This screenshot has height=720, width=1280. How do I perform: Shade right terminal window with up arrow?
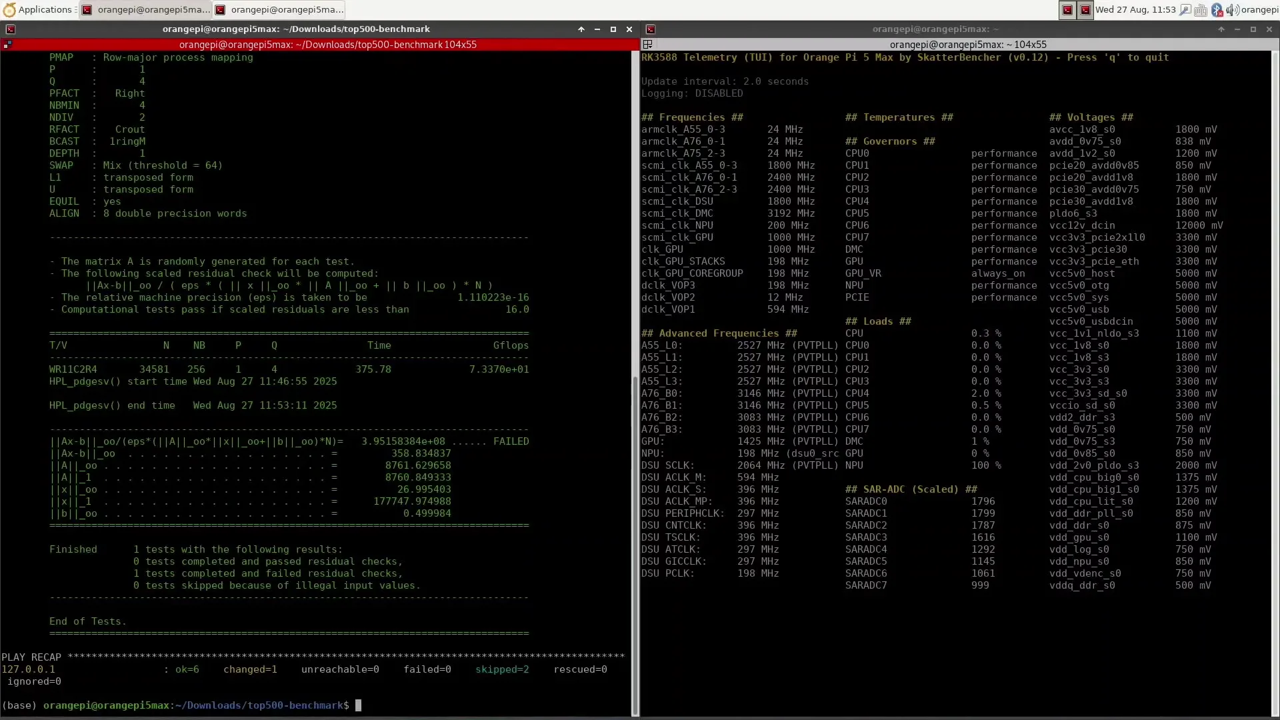point(1221,29)
